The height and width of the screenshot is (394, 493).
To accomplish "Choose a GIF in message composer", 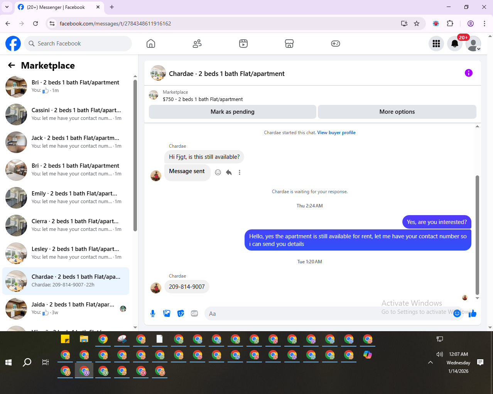I will 194,313.
